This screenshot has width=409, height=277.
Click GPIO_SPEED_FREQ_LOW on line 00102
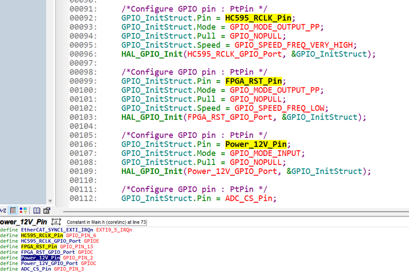(x=279, y=108)
